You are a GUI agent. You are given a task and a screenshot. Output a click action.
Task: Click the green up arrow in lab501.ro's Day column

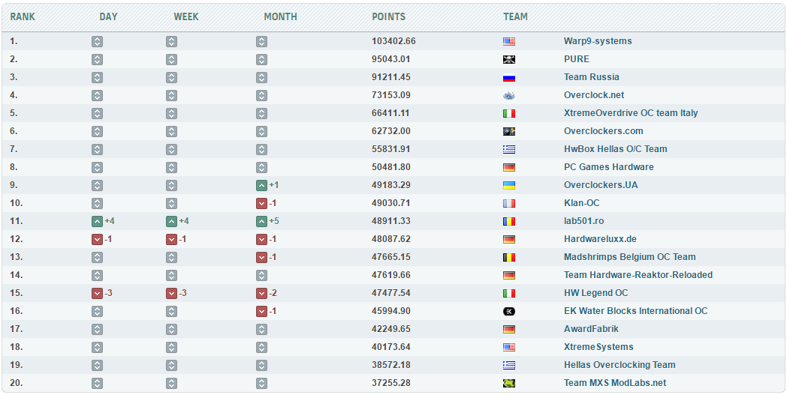[97, 221]
